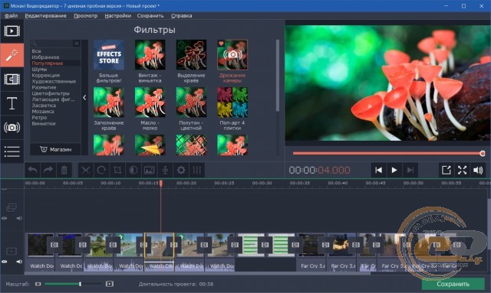491x293 pixels.
Task: Select the Ретро filter category
Action: 39,118
